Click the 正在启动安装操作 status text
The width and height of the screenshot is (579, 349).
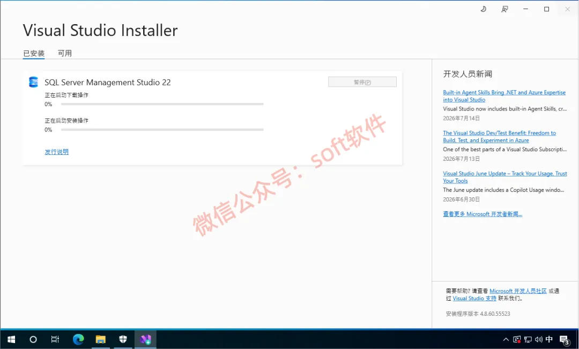(x=66, y=121)
